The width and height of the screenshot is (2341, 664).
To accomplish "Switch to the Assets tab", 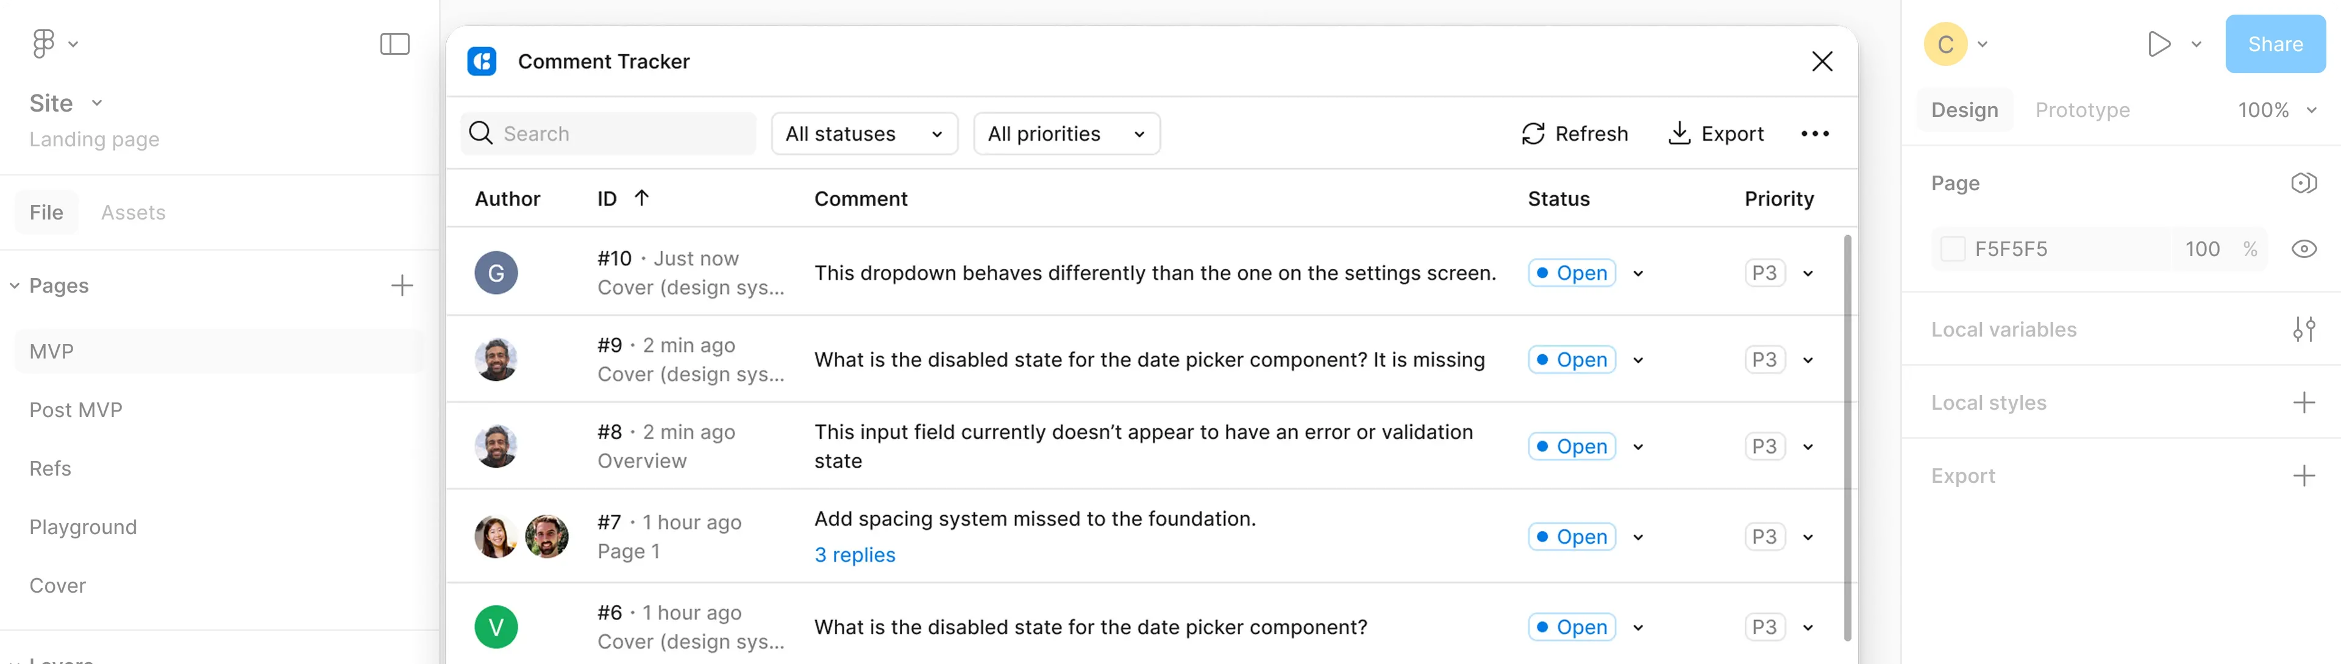I will pyautogui.click(x=134, y=213).
